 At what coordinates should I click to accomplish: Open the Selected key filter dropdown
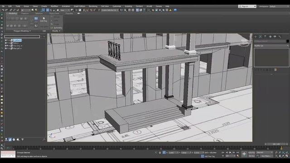pos(265,153)
